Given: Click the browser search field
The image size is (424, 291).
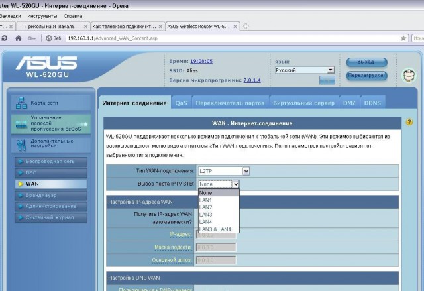Looking at the screenshot, I should [x=418, y=38].
